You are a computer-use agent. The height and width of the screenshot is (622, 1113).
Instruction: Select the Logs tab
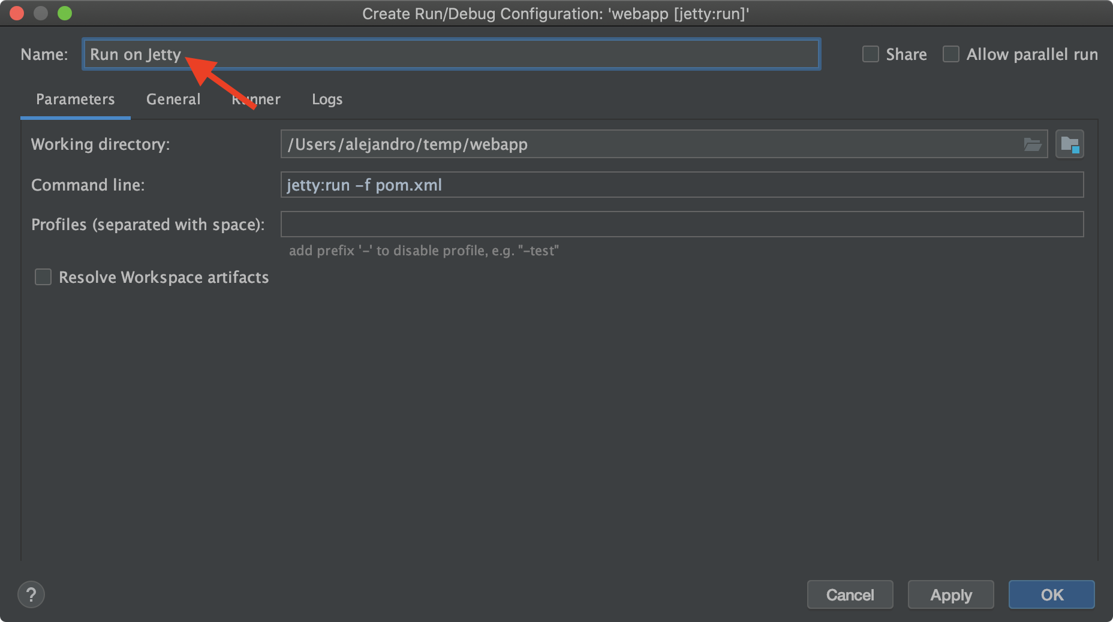point(327,99)
